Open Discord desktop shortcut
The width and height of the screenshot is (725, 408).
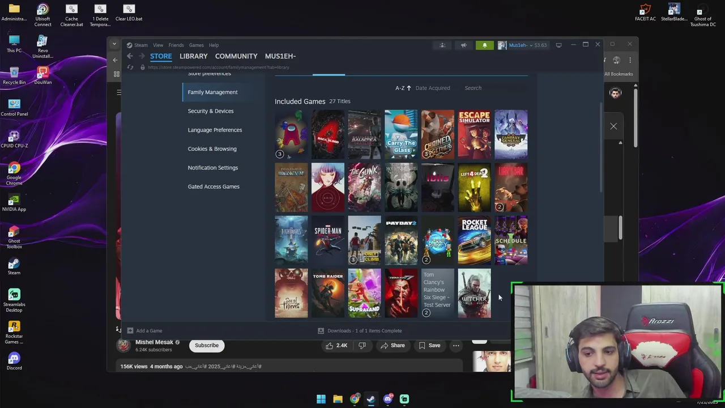(x=14, y=361)
